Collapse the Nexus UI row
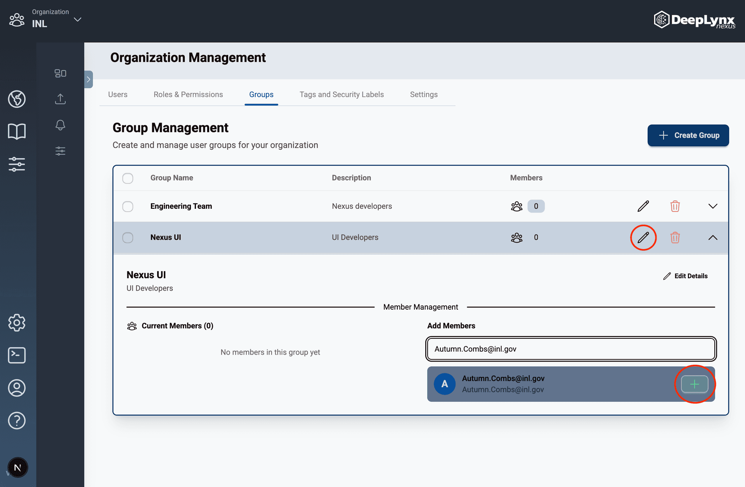 click(713, 237)
